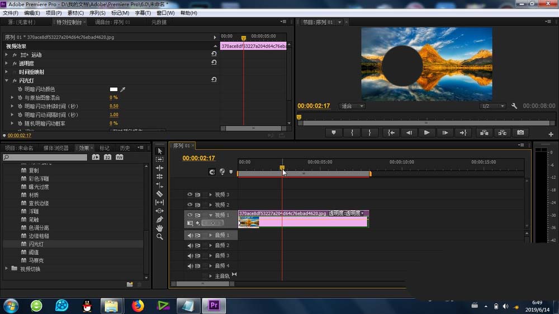Click the strobe color white swatch
This screenshot has width=559, height=314.
(113, 89)
